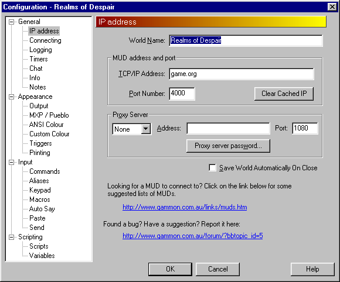Click the Clear Cached IP button
340x282 pixels.
click(284, 94)
